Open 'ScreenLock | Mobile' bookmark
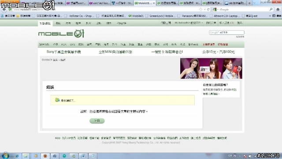The image size is (282, 159). tap(160, 16)
